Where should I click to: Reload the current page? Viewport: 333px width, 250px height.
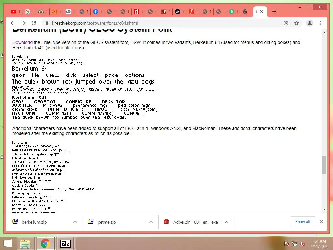tap(34, 23)
